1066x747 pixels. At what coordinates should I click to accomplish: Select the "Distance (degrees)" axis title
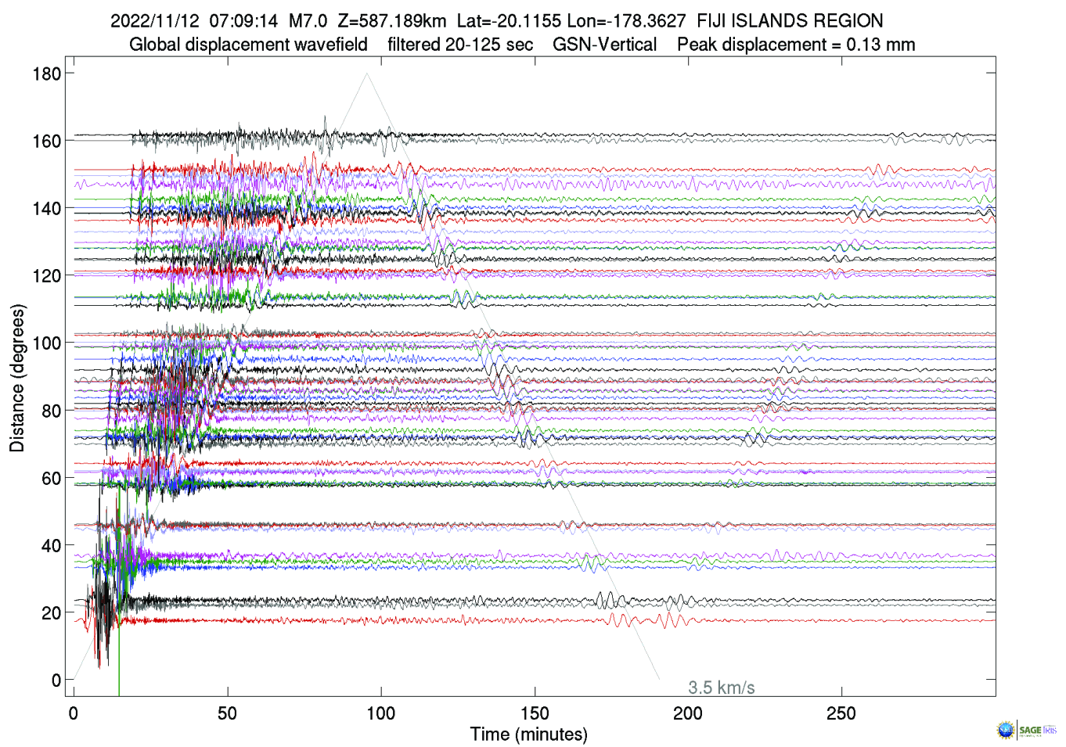click(16, 378)
